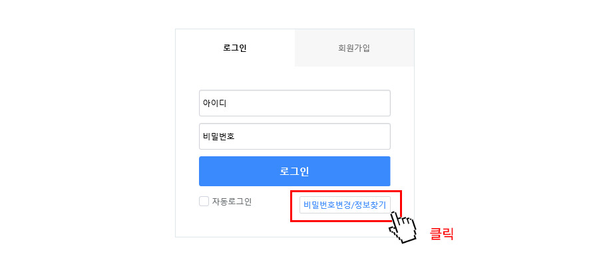Viewport: 599px width, 278px height.
Task: Switch to the 로그인 tab
Action: coord(235,48)
